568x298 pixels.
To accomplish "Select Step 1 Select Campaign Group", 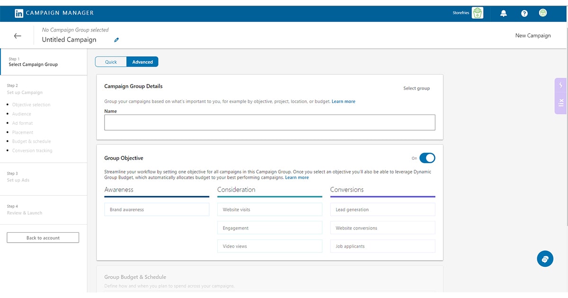I will [x=33, y=62].
